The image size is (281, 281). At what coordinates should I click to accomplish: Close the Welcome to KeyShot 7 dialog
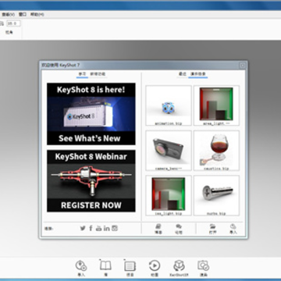[x=243, y=66]
